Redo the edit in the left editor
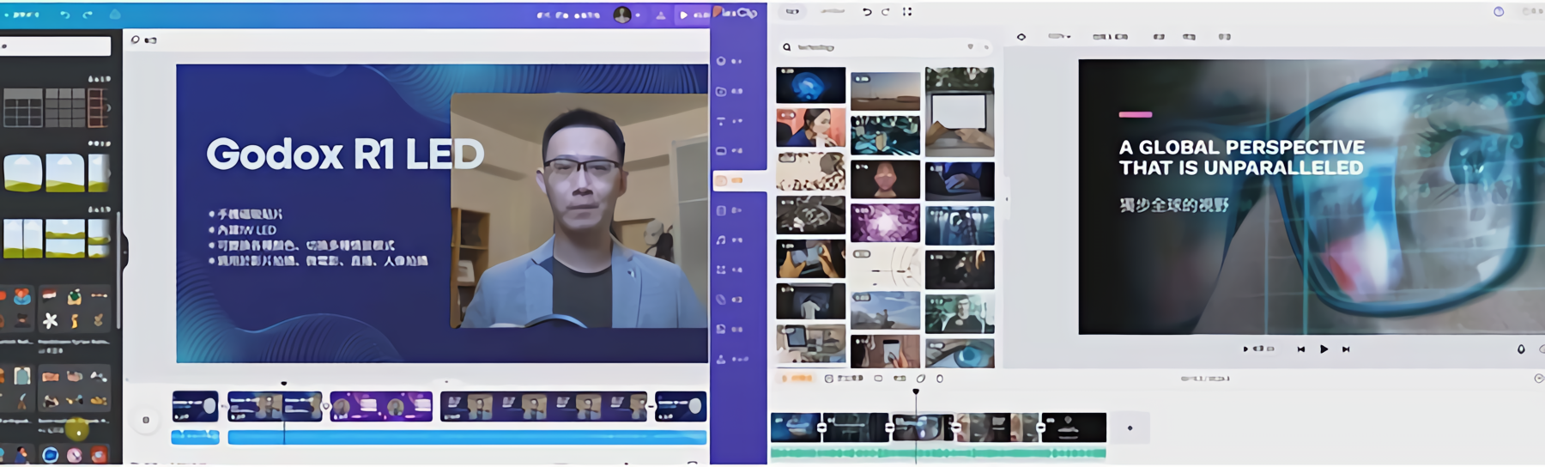 (x=88, y=15)
